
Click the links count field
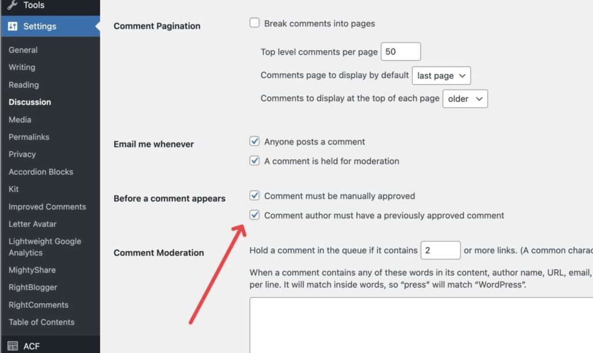pyautogui.click(x=440, y=250)
